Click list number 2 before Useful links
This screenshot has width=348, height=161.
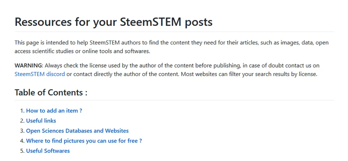tap(22, 121)
